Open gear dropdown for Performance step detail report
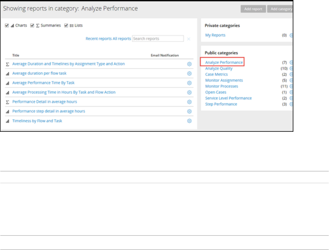Screen dimensions: 329x250 point(189,111)
